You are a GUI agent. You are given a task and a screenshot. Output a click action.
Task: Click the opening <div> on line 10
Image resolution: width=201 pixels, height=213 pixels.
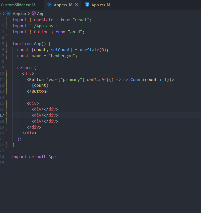(x=28, y=73)
